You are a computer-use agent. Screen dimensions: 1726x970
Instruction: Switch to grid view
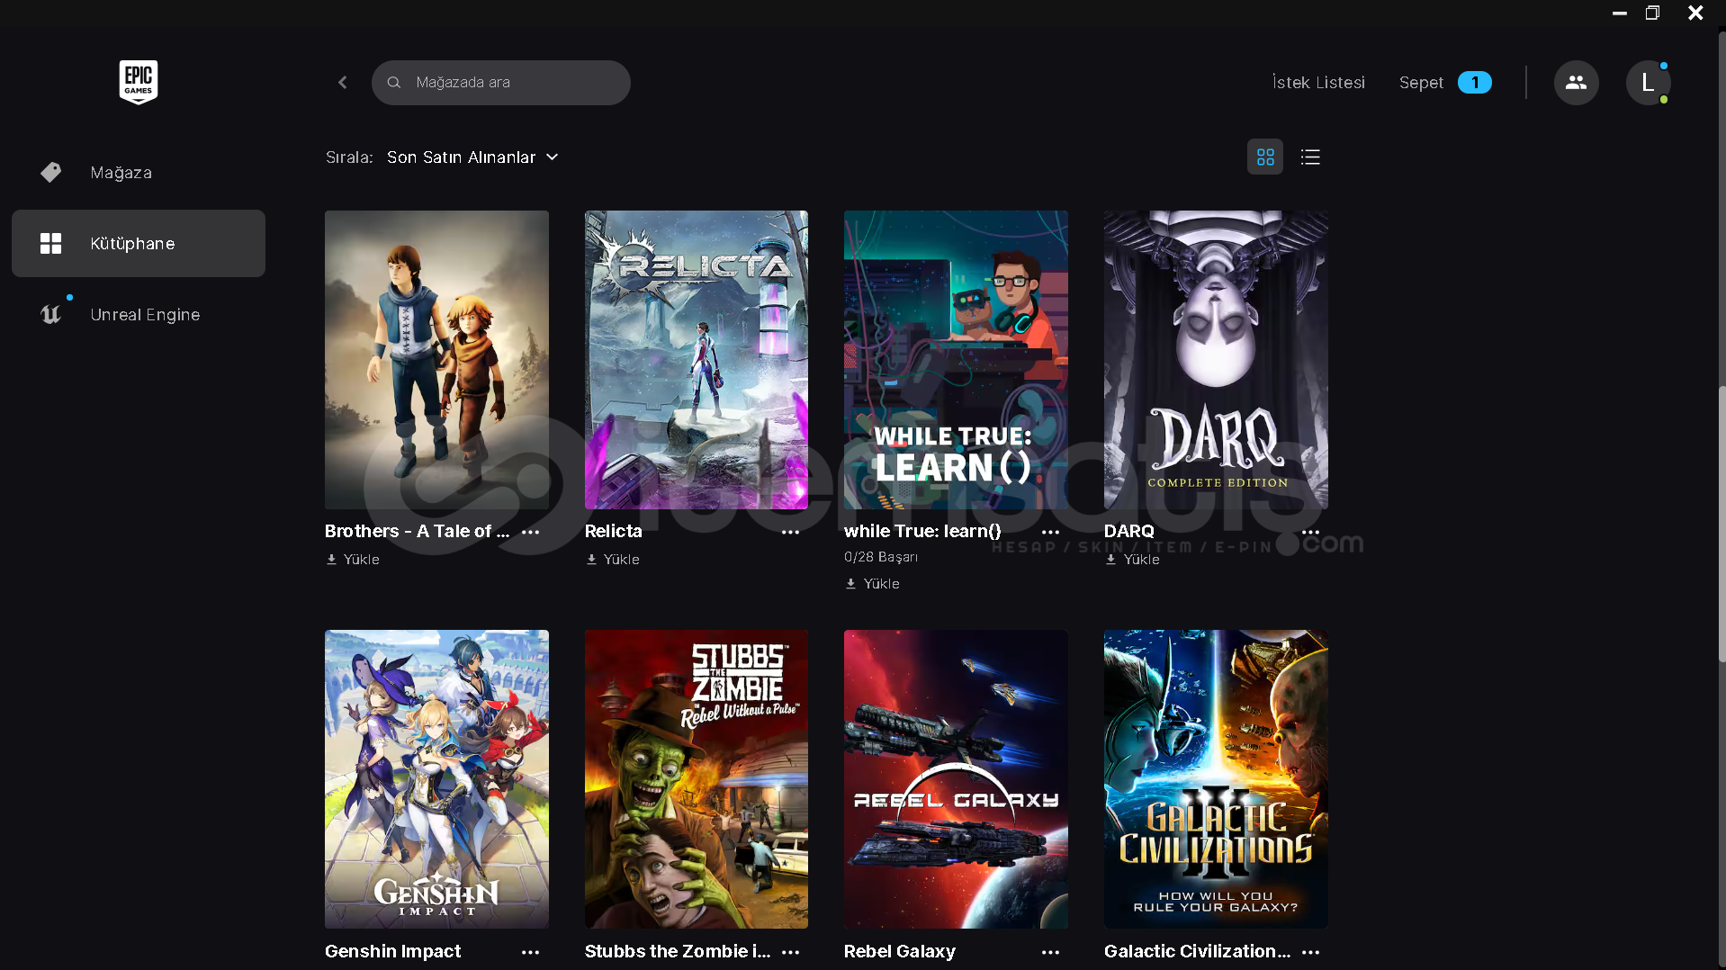click(x=1265, y=157)
